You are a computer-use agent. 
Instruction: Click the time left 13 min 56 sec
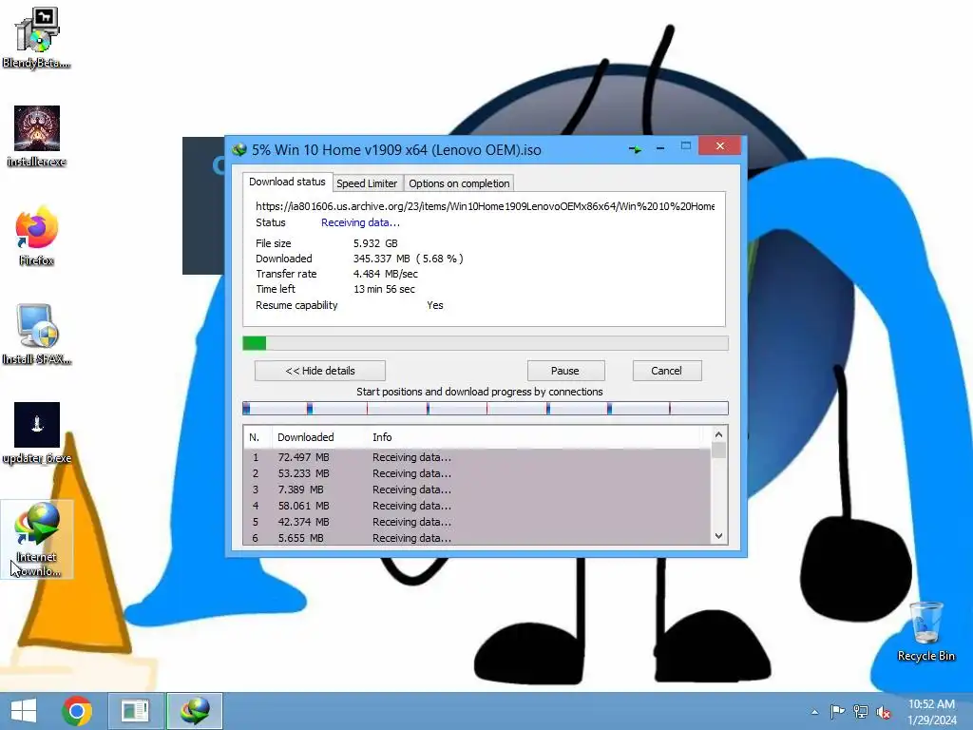pos(384,289)
